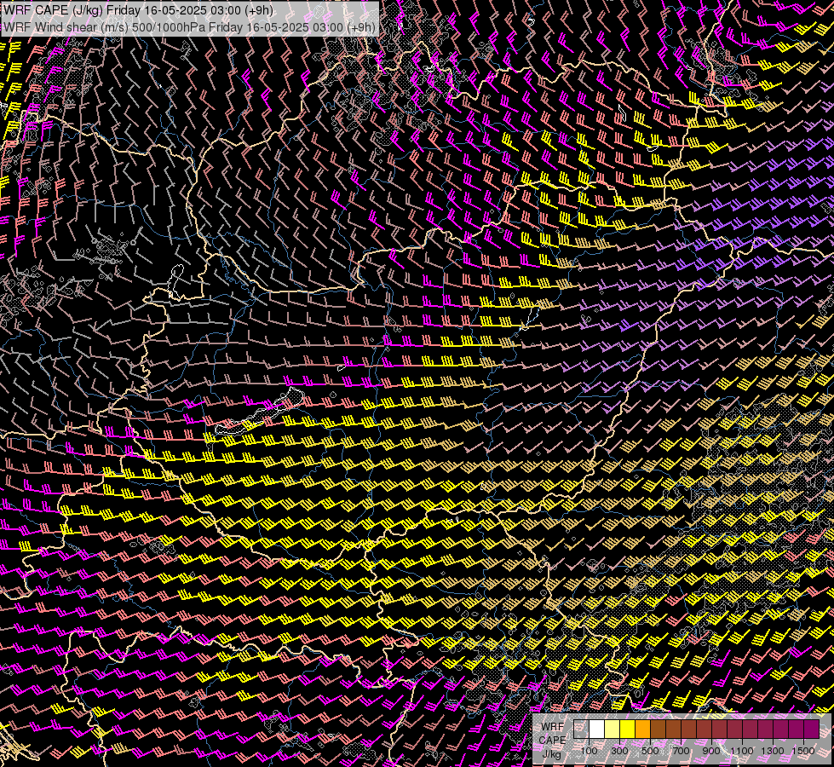Select the WRF Wind shear title line
The image size is (834, 767).
coord(189,27)
